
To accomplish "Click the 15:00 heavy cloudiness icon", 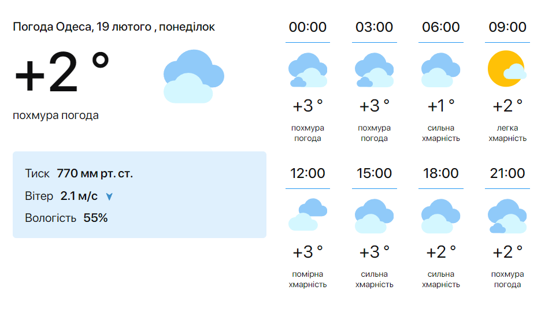I will coord(374,216).
